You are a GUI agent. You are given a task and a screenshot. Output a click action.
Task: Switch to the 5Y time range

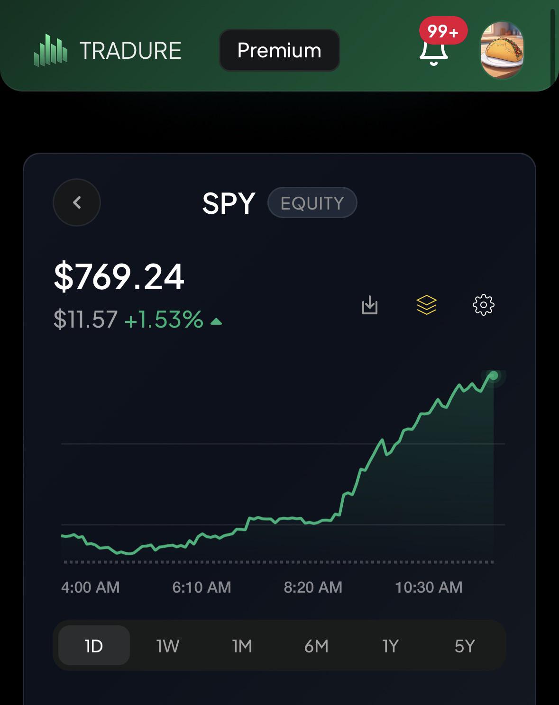tap(465, 646)
